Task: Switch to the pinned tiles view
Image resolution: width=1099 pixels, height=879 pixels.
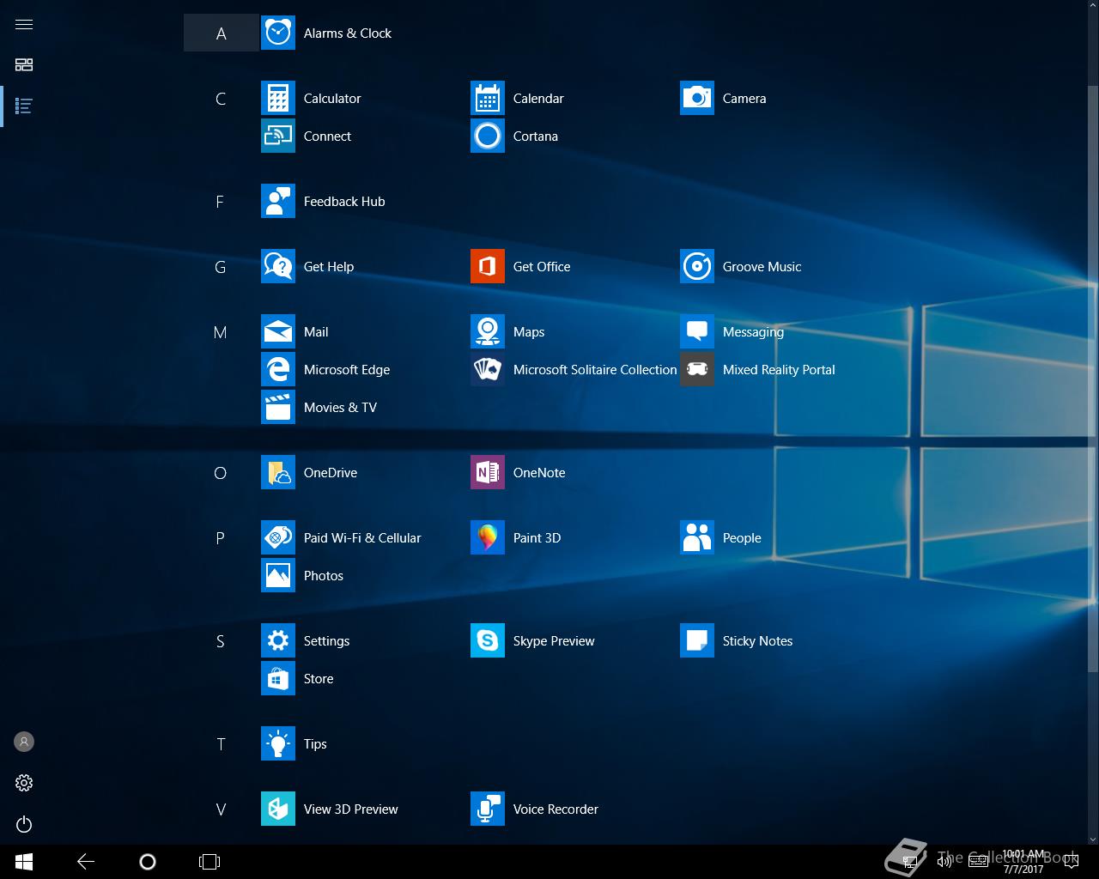Action: [24, 65]
